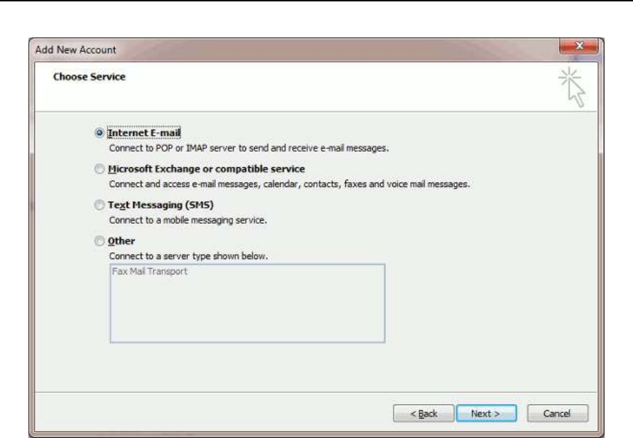Click 'Connect to a server type shown below' text
The height and width of the screenshot is (438, 633).
tap(188, 256)
